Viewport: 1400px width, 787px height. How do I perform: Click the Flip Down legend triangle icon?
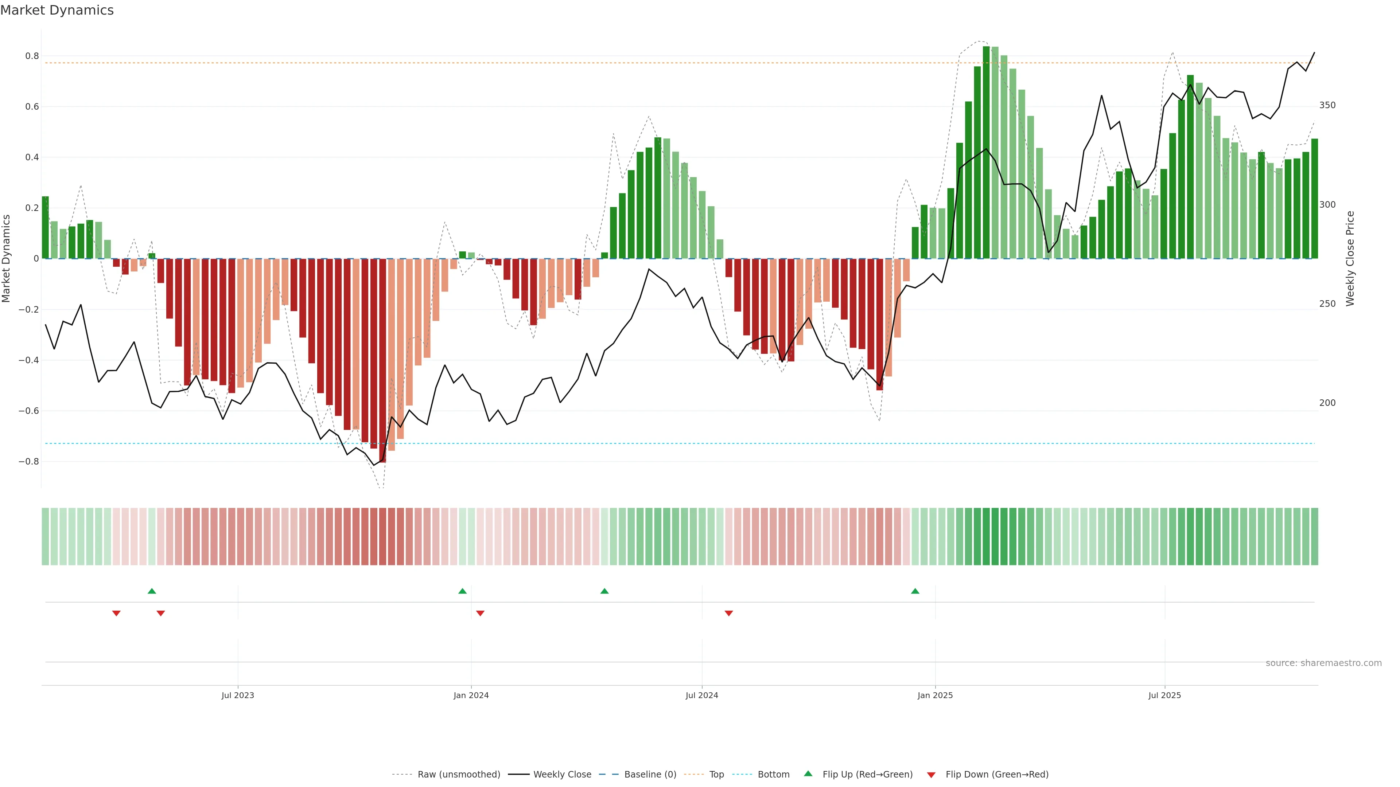(931, 775)
